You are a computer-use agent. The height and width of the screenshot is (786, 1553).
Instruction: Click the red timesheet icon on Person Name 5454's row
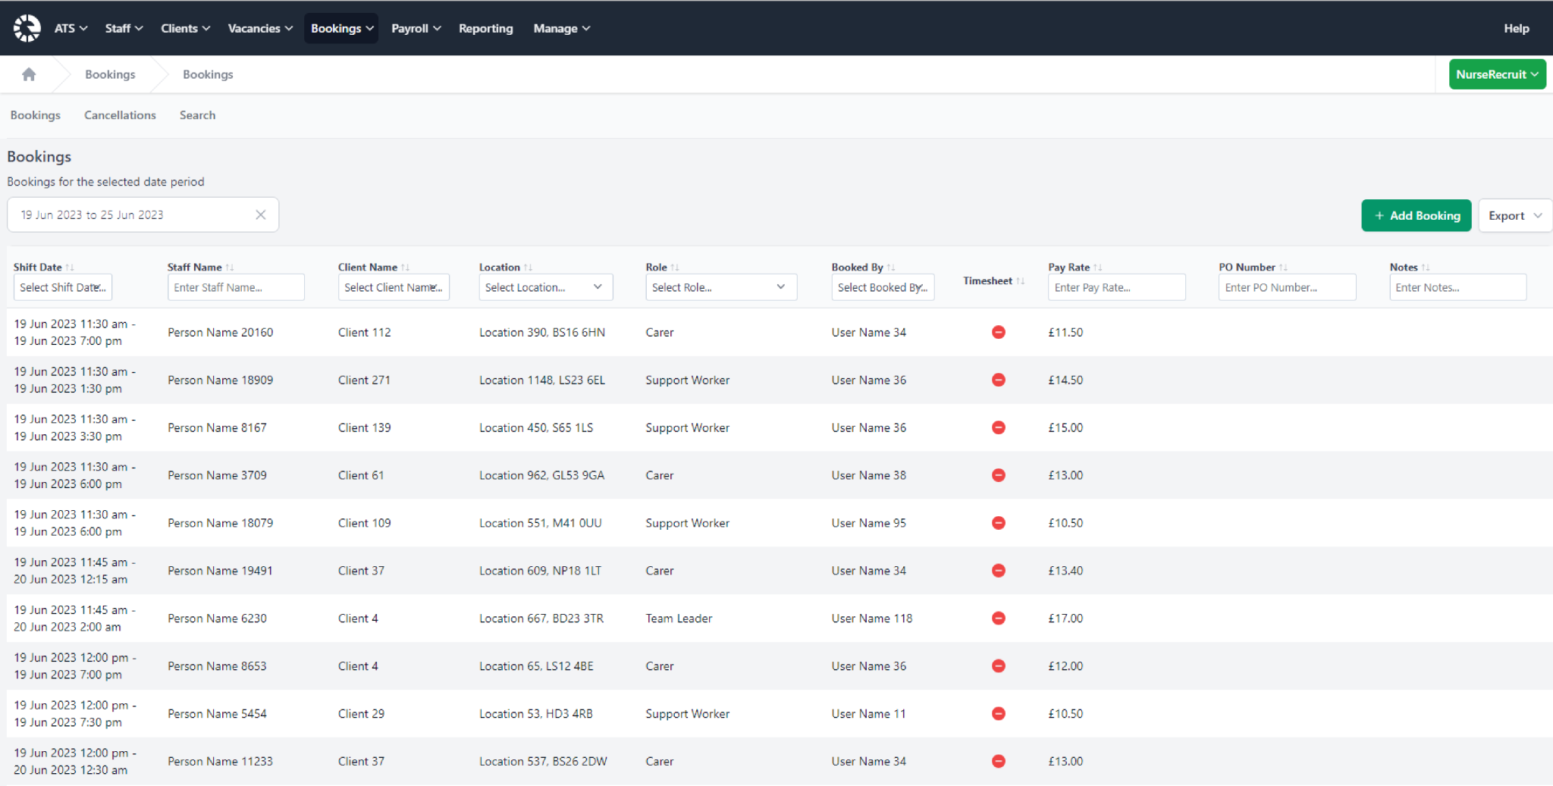(999, 713)
